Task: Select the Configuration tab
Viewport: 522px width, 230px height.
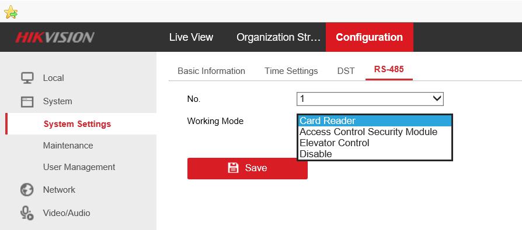Action: pyautogui.click(x=370, y=37)
